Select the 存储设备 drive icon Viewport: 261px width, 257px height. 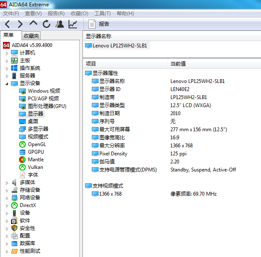coord(15,190)
